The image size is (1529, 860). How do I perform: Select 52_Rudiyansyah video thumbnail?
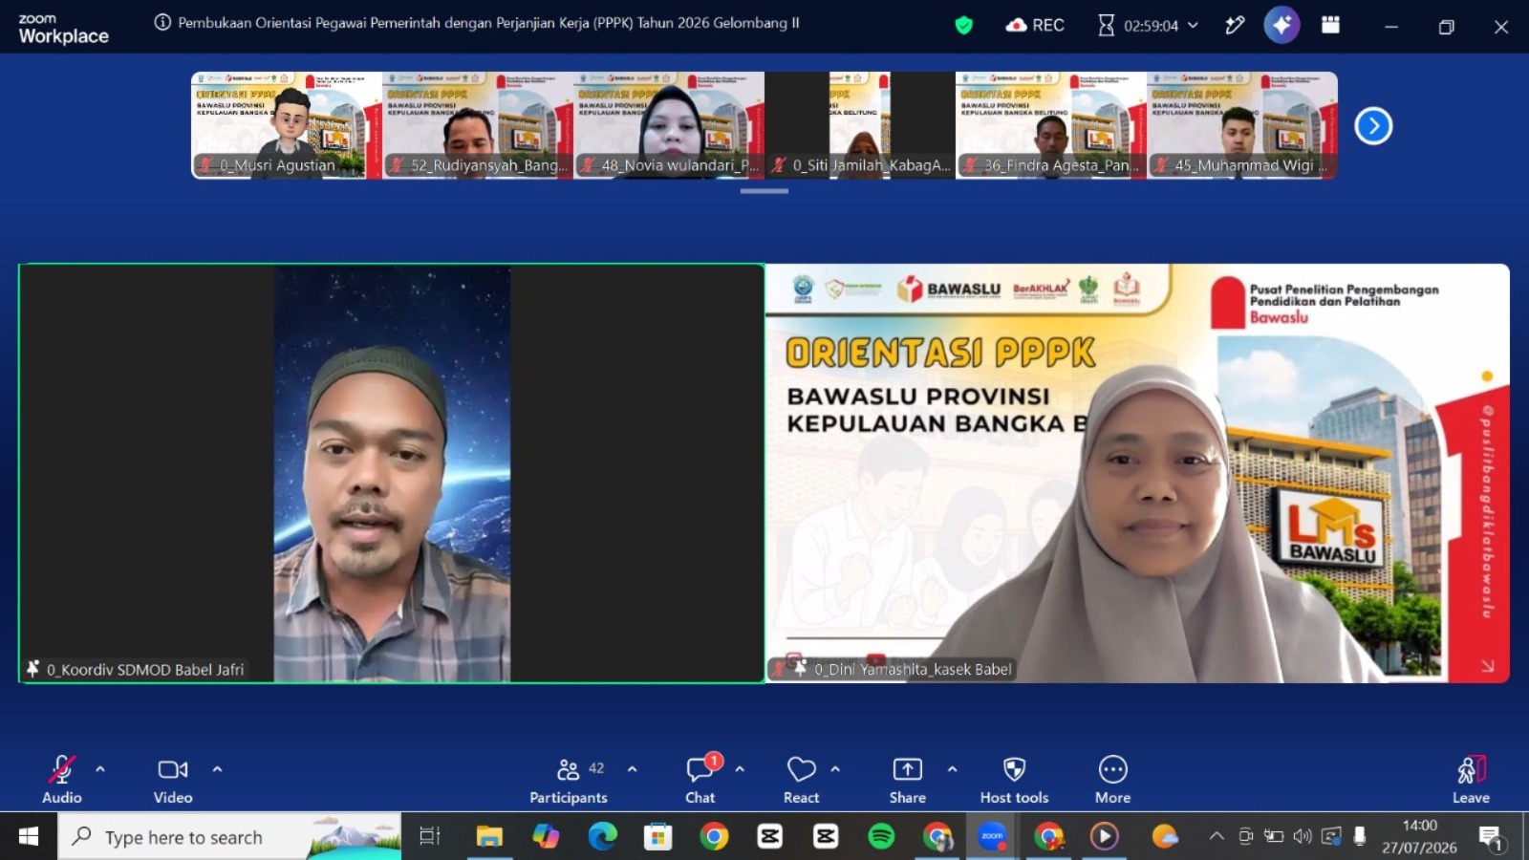click(x=478, y=125)
